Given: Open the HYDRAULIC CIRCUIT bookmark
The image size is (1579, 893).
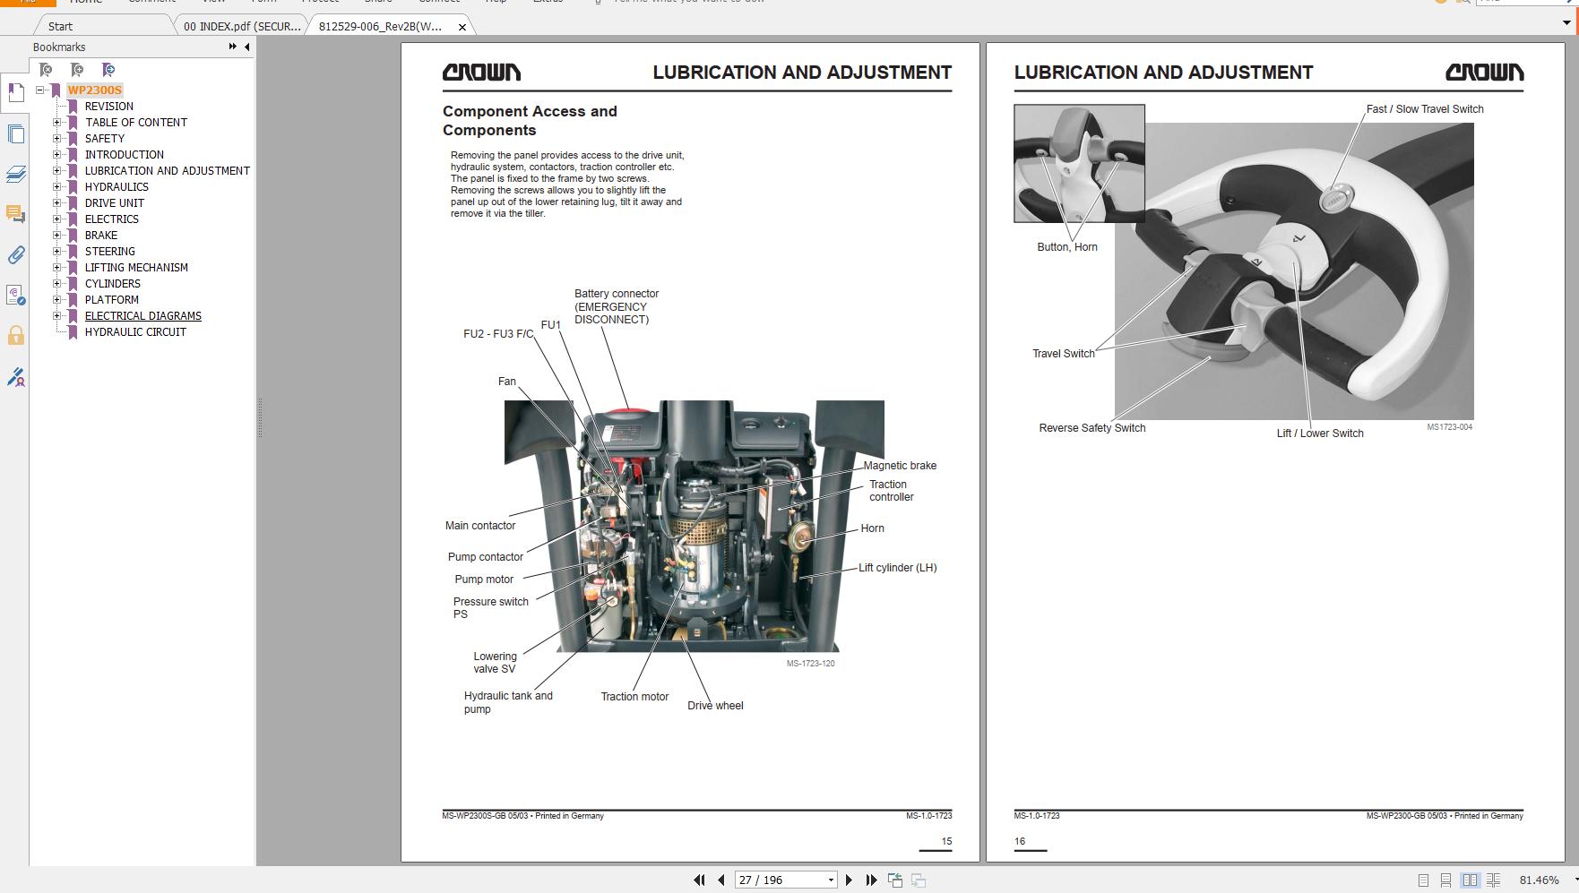Looking at the screenshot, I should 135,331.
